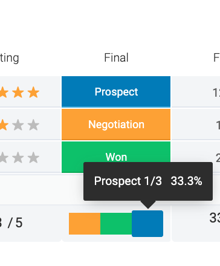220x266 pixels.
Task: Click the '33' summary cell at right
Action: [x=196, y=223]
